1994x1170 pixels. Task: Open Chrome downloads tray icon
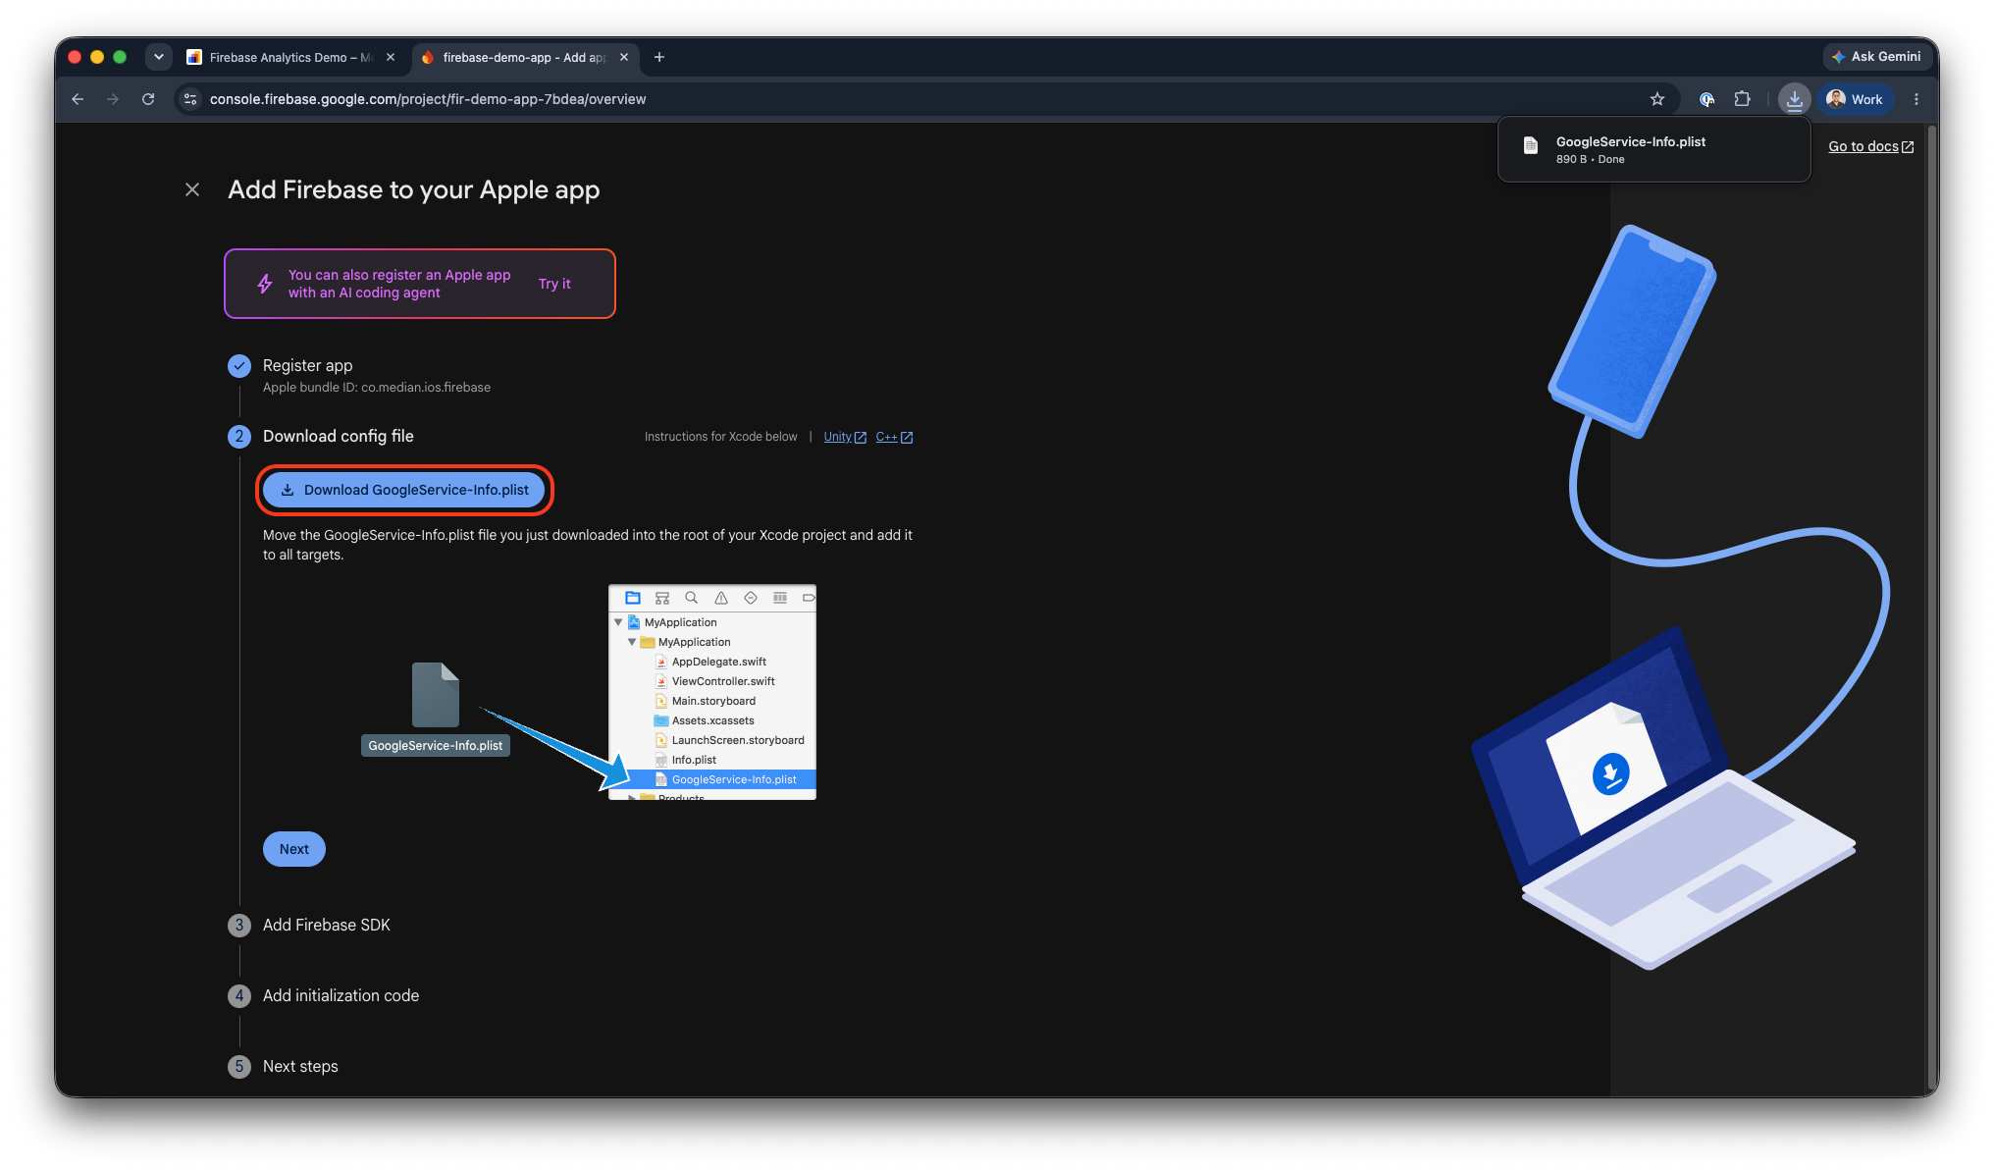(x=1794, y=99)
